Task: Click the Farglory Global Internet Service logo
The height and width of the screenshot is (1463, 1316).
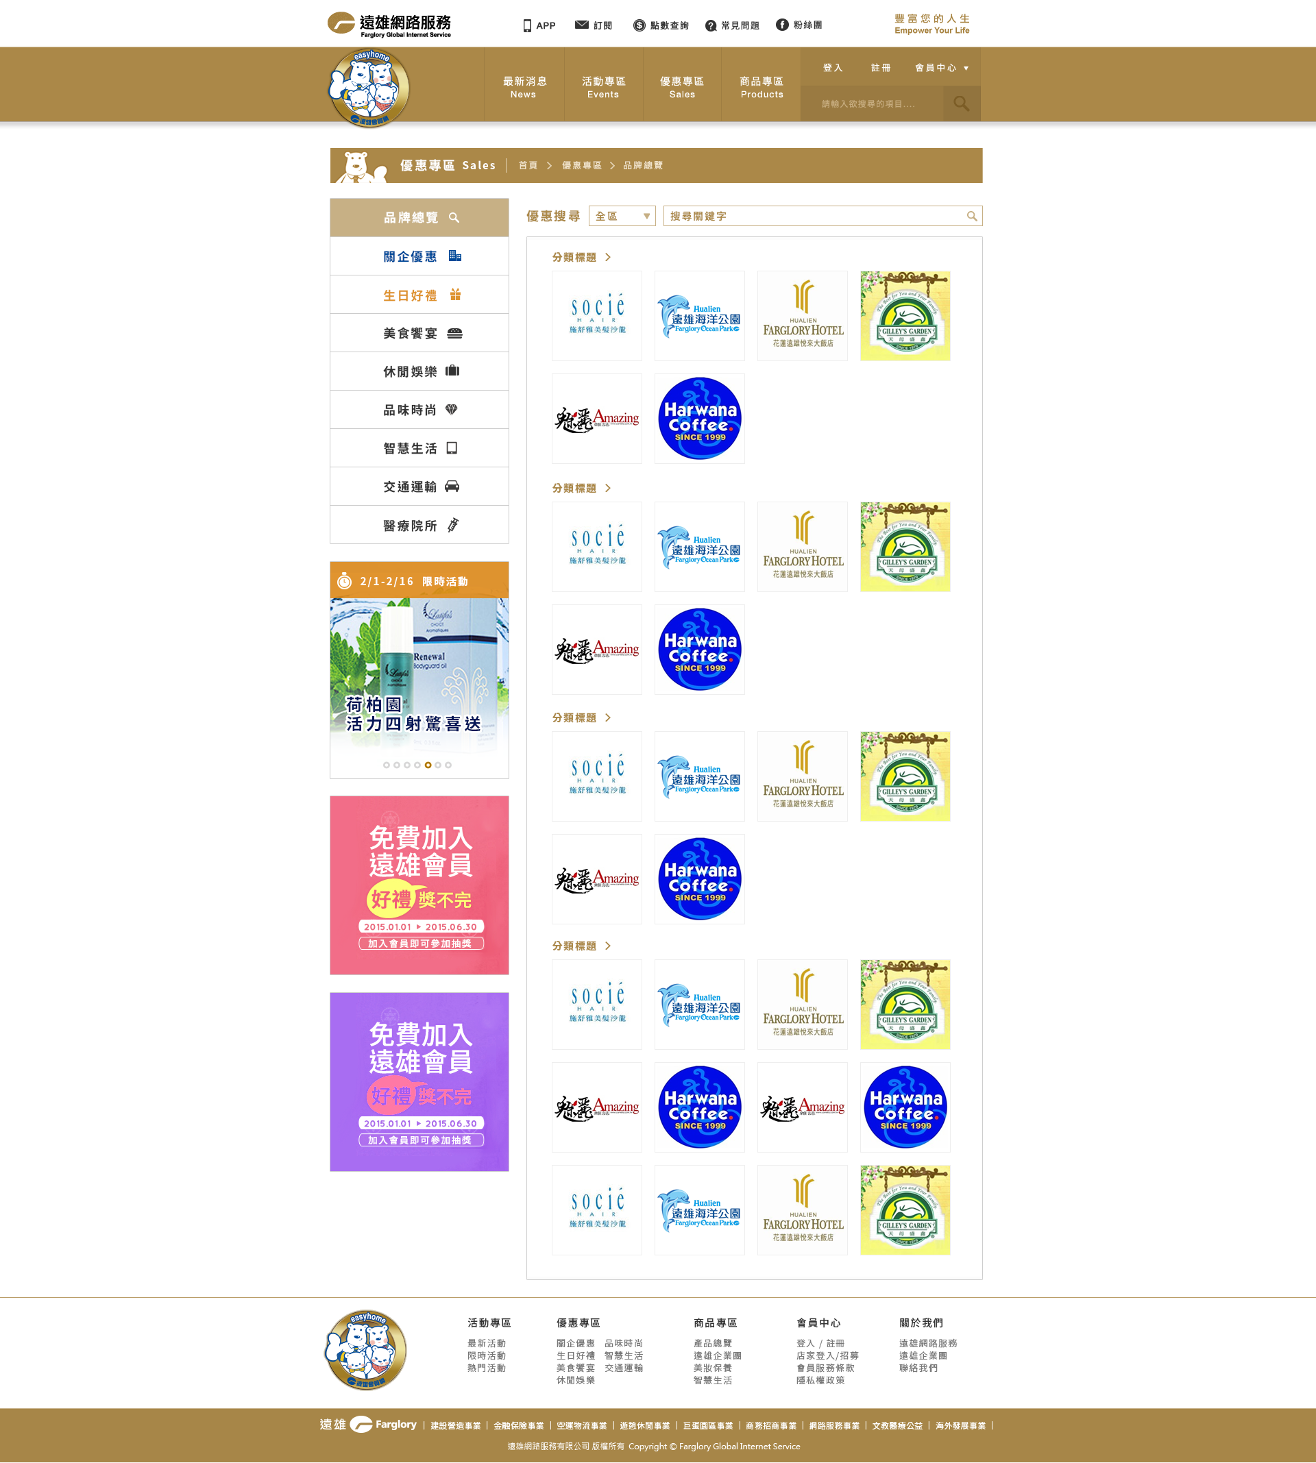Action: (389, 24)
